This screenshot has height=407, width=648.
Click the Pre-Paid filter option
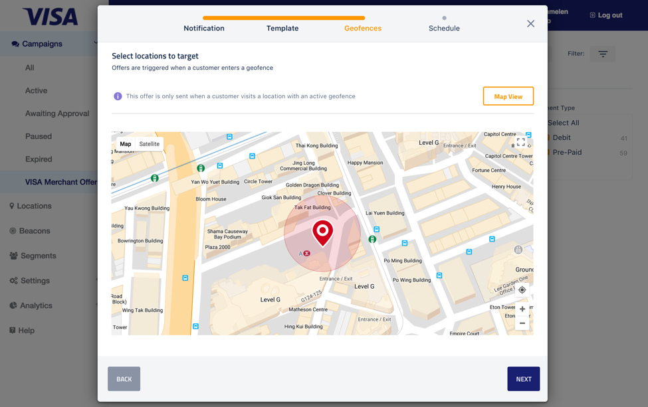point(567,152)
